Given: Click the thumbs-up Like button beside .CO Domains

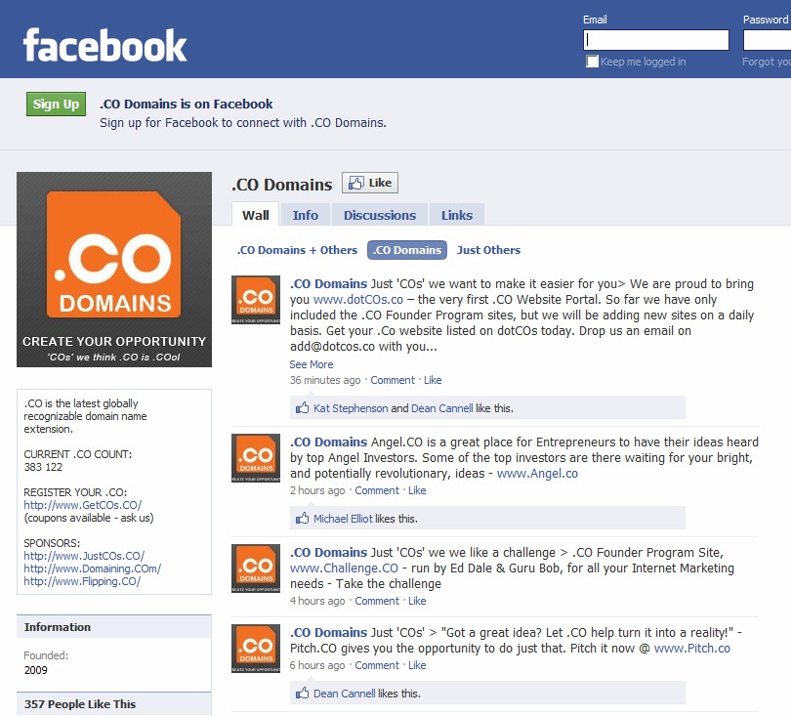Looking at the screenshot, I should tap(370, 183).
